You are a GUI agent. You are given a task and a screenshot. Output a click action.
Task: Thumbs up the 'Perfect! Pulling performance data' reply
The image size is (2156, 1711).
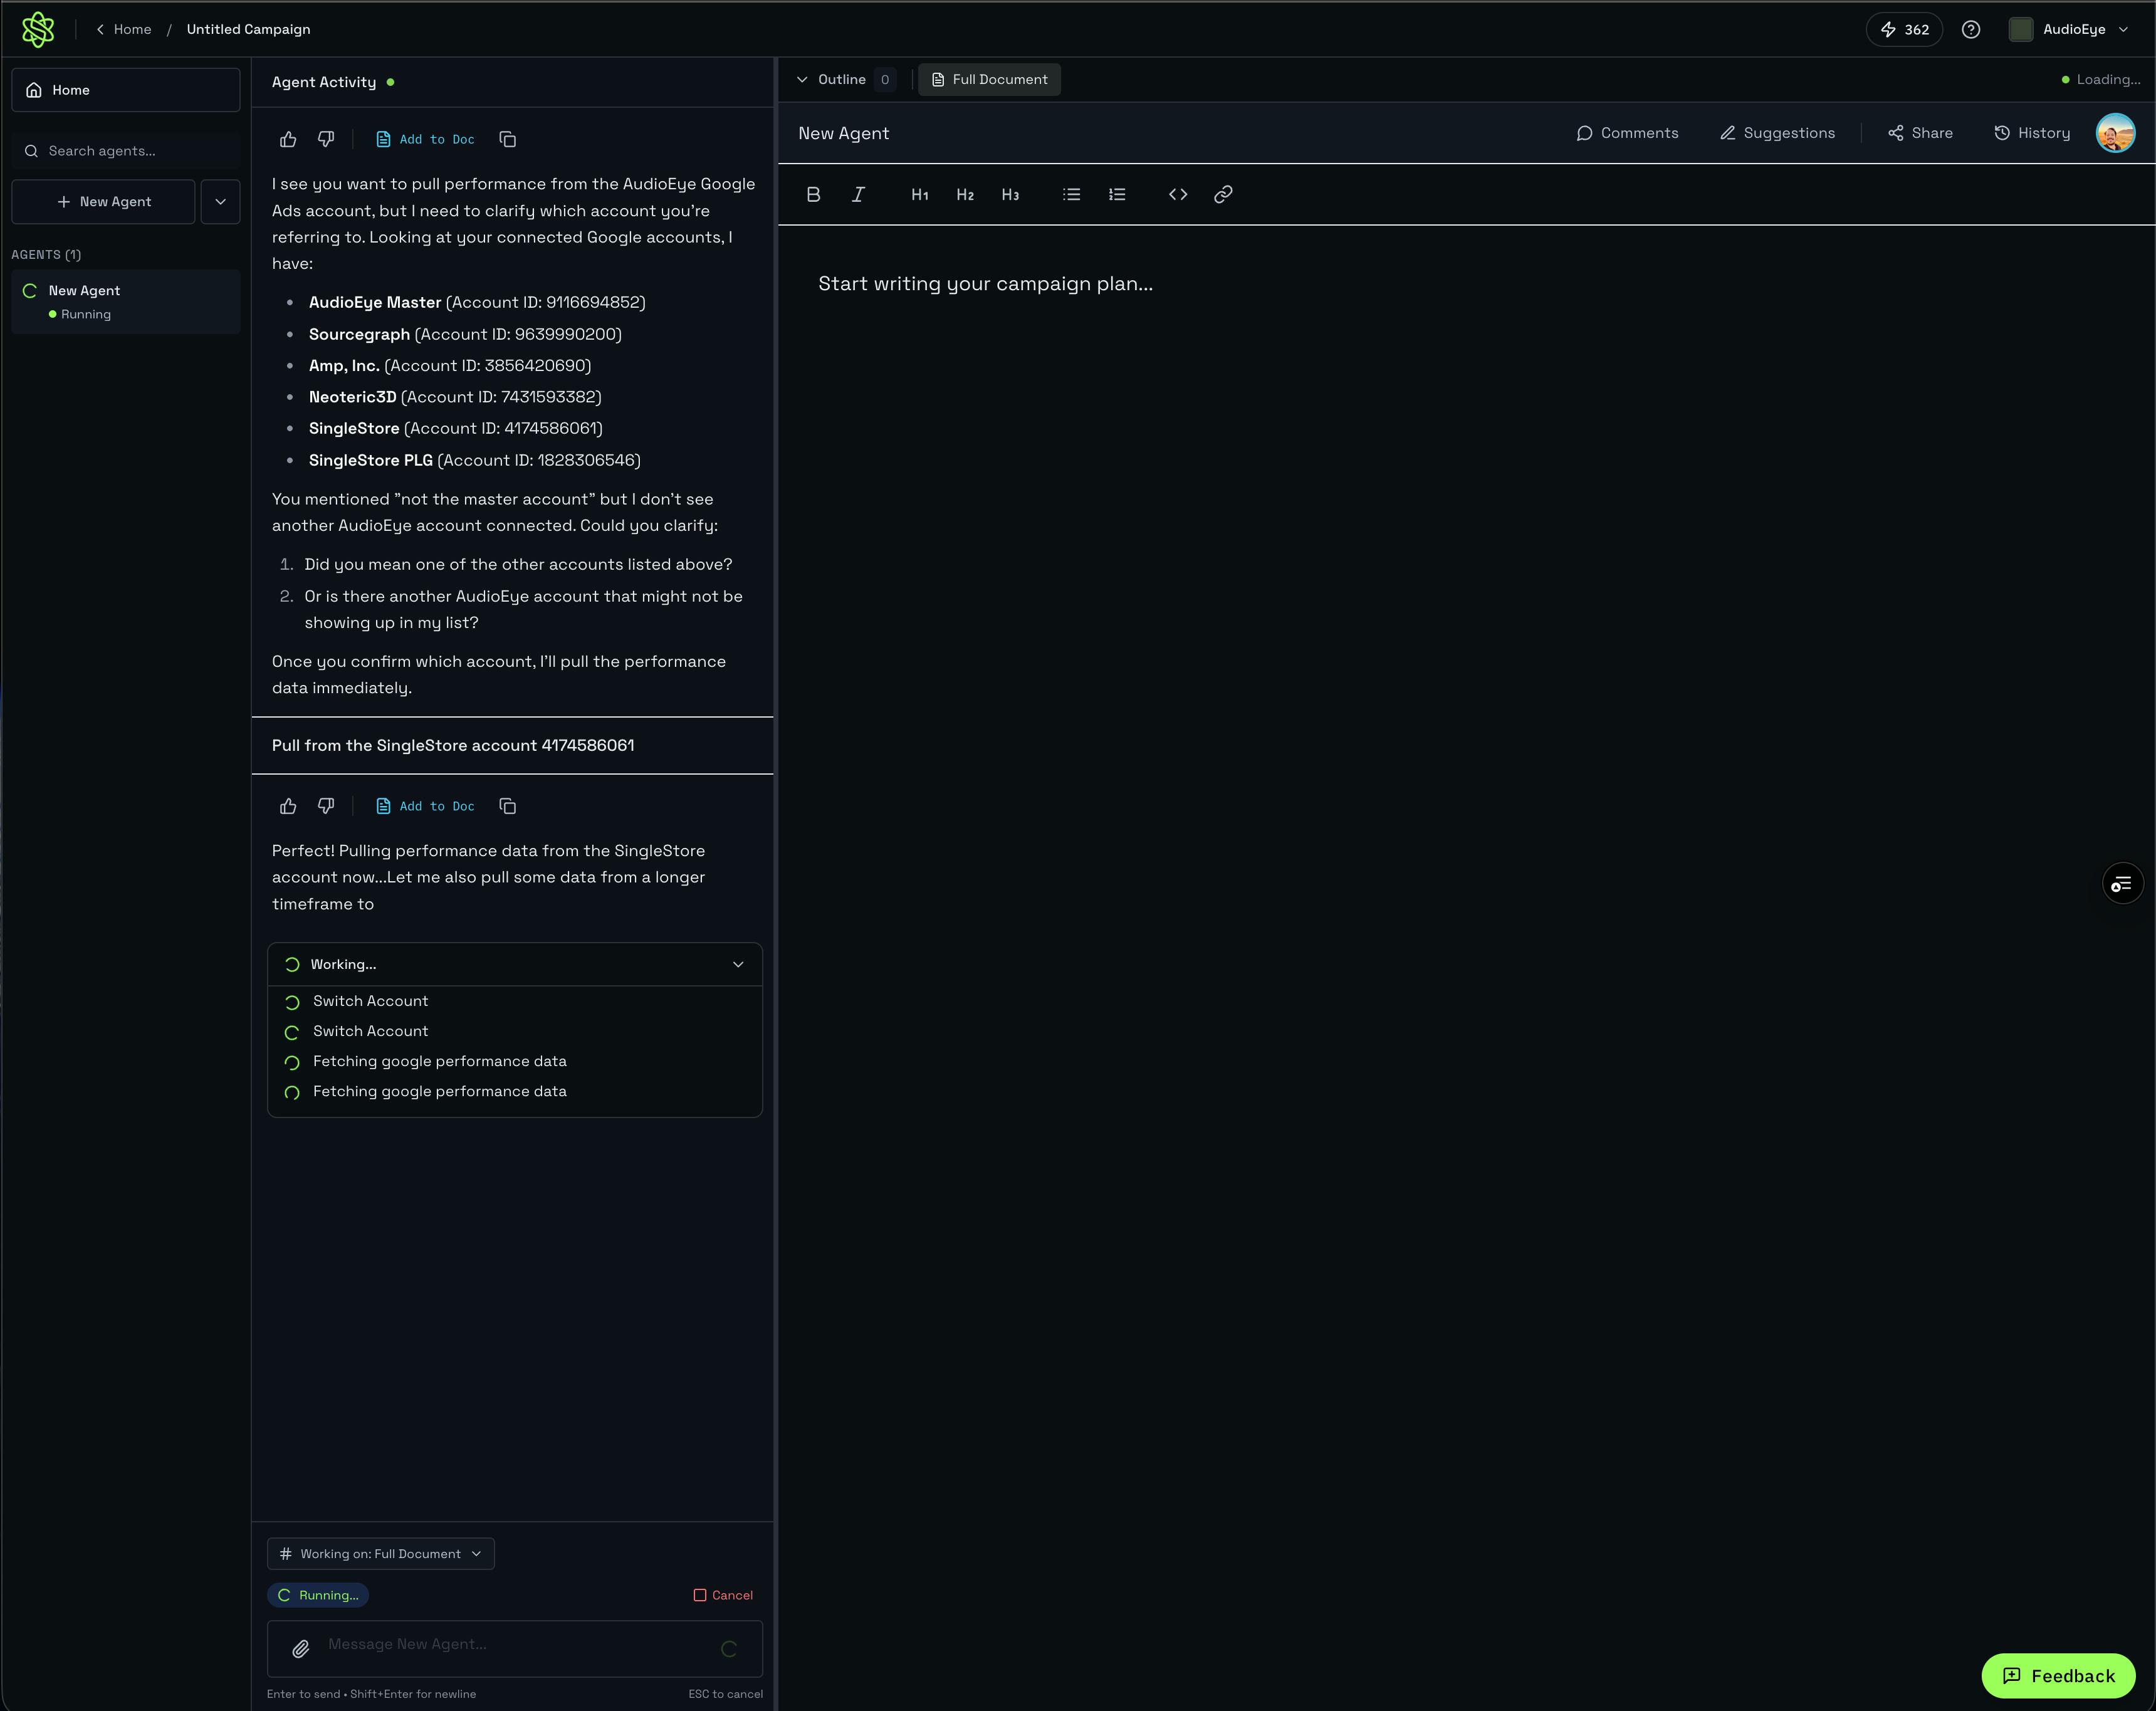click(288, 806)
